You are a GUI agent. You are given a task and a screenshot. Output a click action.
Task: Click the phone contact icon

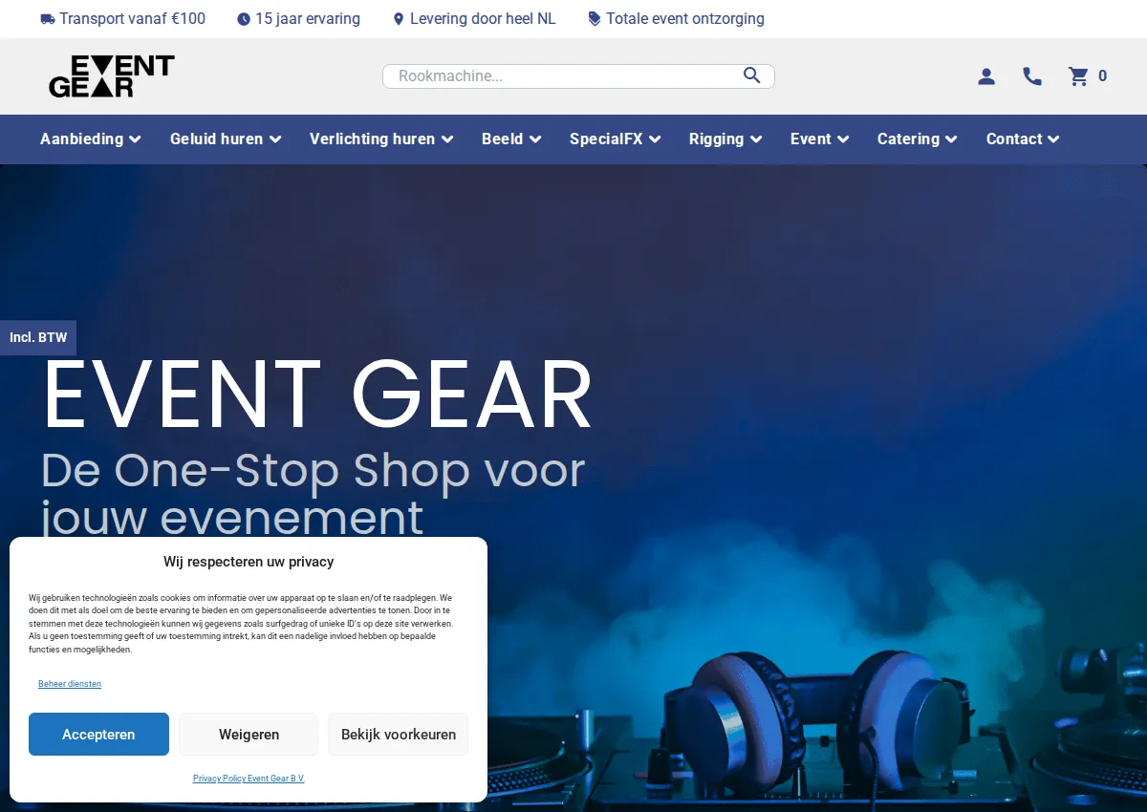(x=1032, y=76)
